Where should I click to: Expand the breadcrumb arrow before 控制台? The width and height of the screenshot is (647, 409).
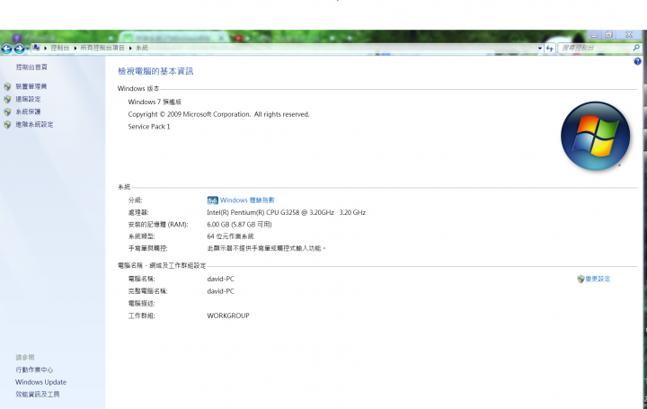click(x=46, y=49)
